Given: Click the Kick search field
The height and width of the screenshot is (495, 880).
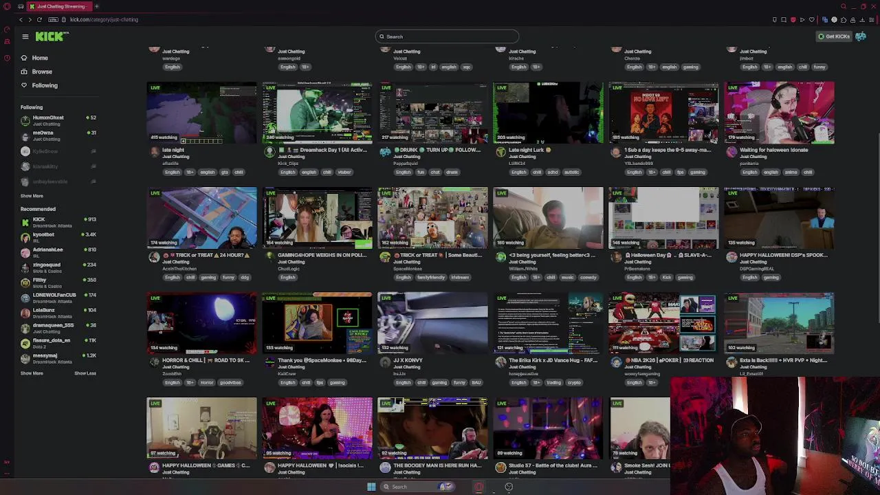Looking at the screenshot, I should (x=447, y=36).
